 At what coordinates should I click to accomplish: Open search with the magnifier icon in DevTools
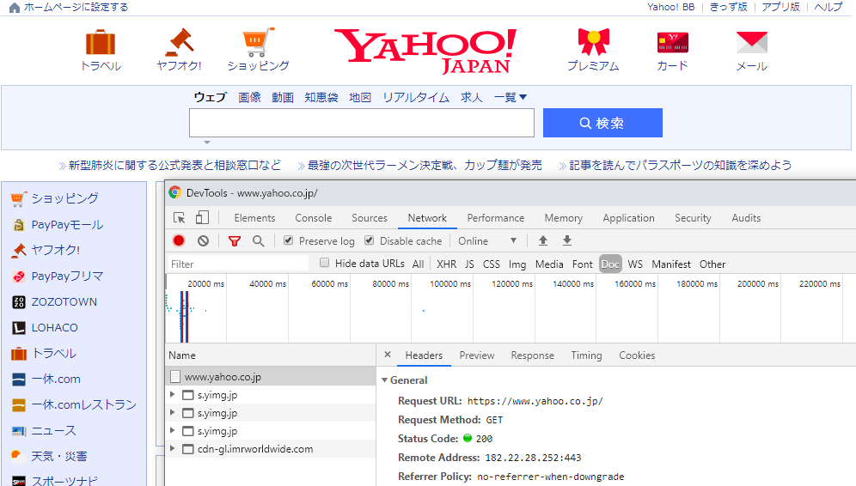click(258, 241)
